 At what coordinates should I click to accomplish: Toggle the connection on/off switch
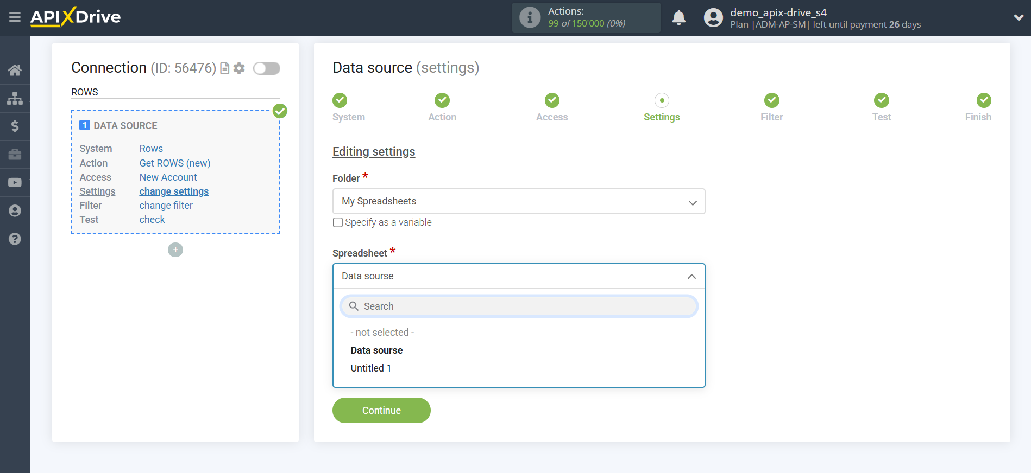point(267,68)
